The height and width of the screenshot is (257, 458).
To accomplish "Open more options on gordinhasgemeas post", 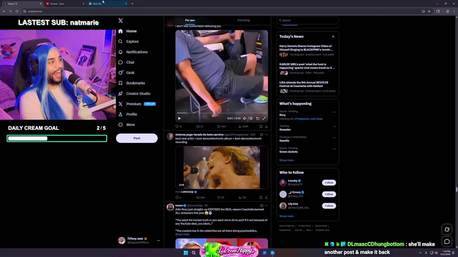I will point(266,135).
